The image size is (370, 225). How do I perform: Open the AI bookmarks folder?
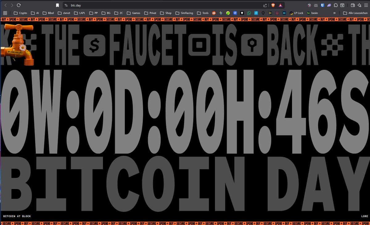click(35, 13)
